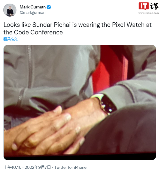161x170 pixels.
Task: Click the Chinese characters beside IT logo
Action: [x=154, y=6]
